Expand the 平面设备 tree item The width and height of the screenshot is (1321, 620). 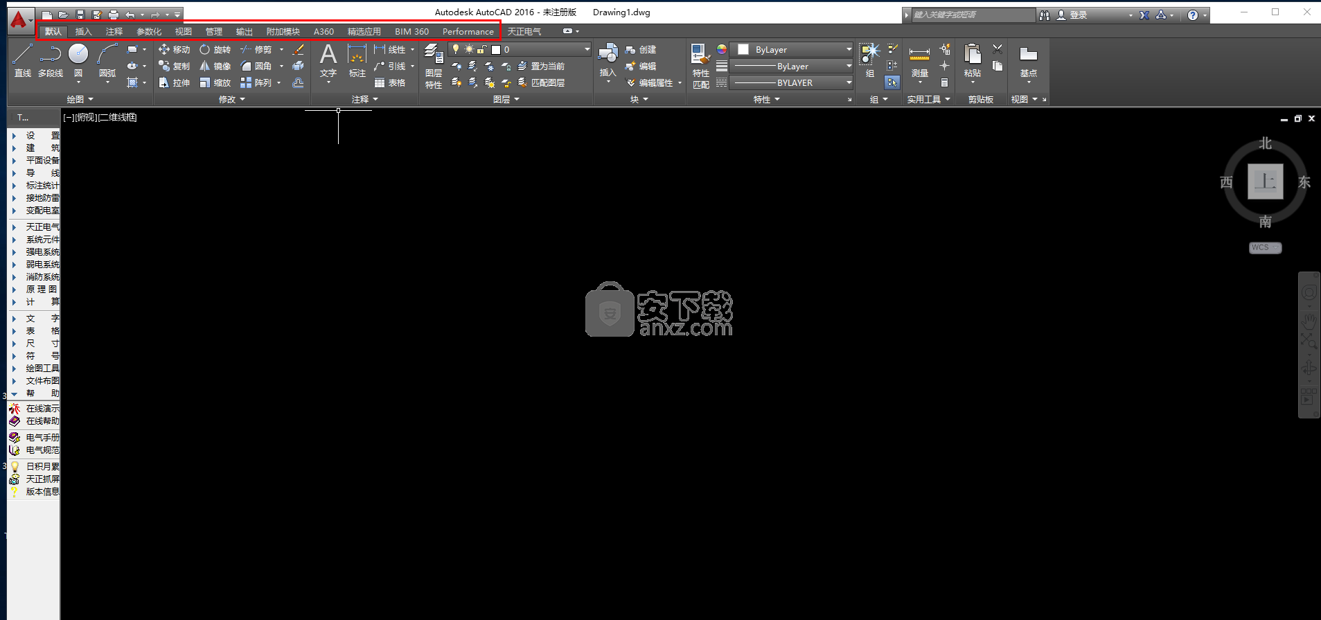click(x=14, y=161)
